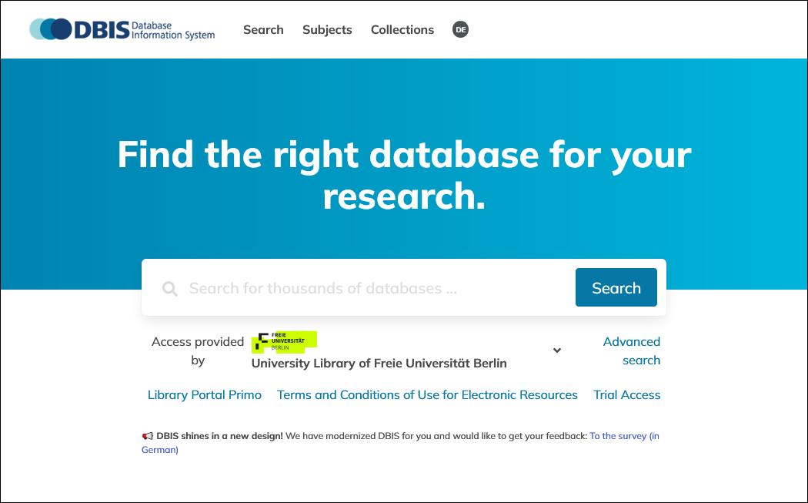Select University Library of Freie Universität Berlin
808x503 pixels.
(x=379, y=364)
